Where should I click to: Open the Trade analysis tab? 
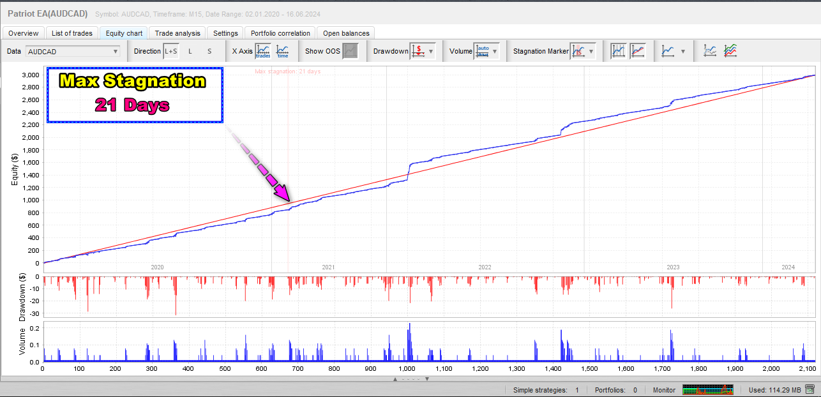point(177,33)
